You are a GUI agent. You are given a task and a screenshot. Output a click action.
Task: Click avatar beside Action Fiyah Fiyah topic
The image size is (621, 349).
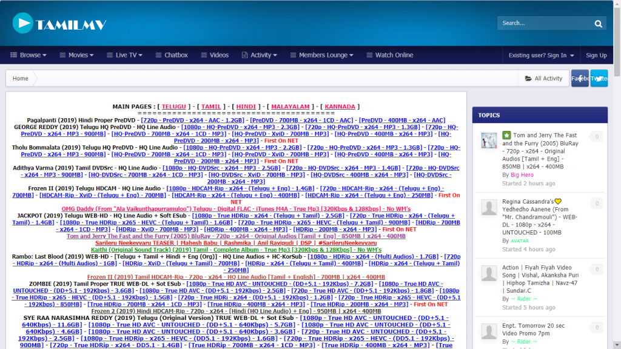click(x=489, y=273)
